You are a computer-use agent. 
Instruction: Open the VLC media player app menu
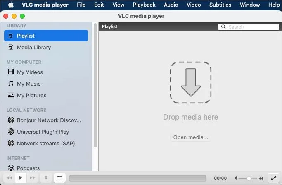click(45, 5)
